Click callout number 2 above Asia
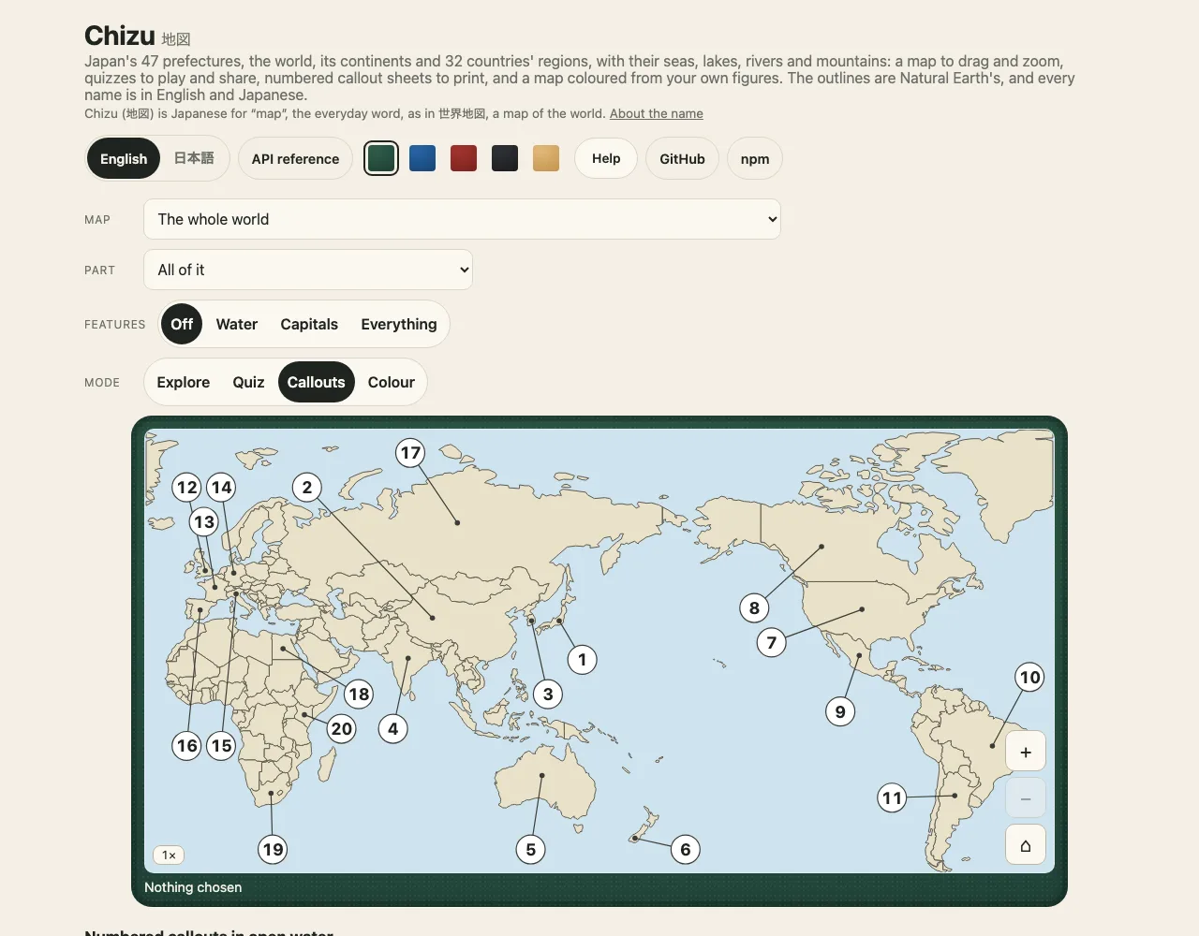This screenshot has width=1199, height=936. pos(307,488)
